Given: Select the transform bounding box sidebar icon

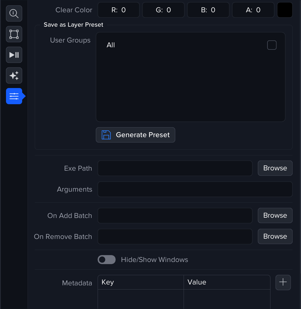Looking at the screenshot, I should click(x=14, y=34).
